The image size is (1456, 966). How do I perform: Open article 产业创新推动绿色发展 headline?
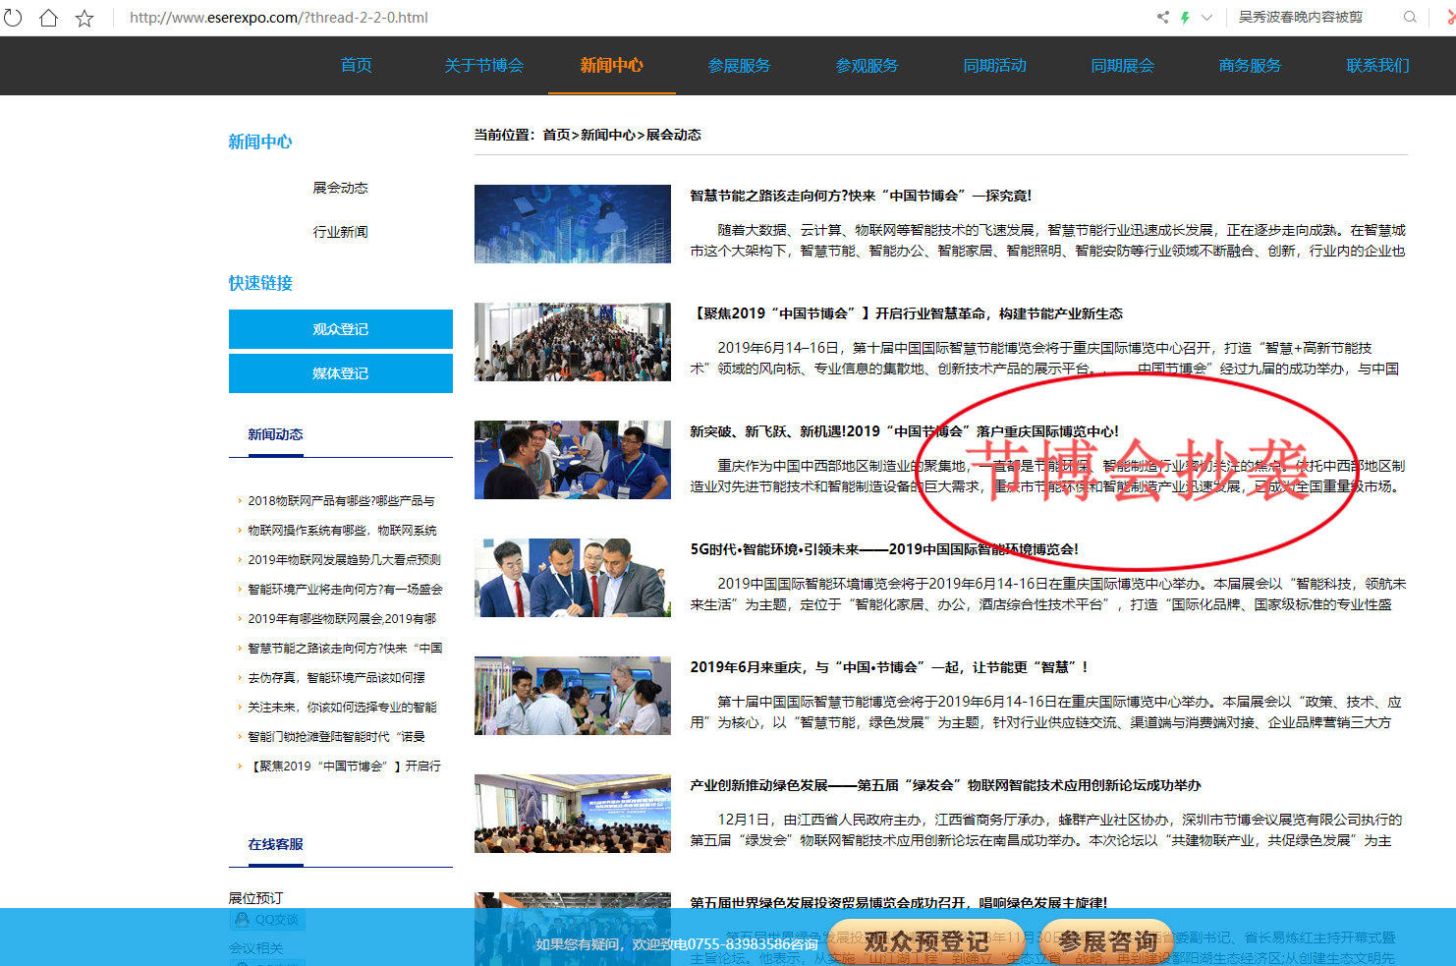(x=945, y=785)
